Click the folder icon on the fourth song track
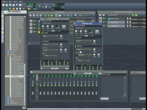This screenshot has width=147, height=110. (39, 32)
